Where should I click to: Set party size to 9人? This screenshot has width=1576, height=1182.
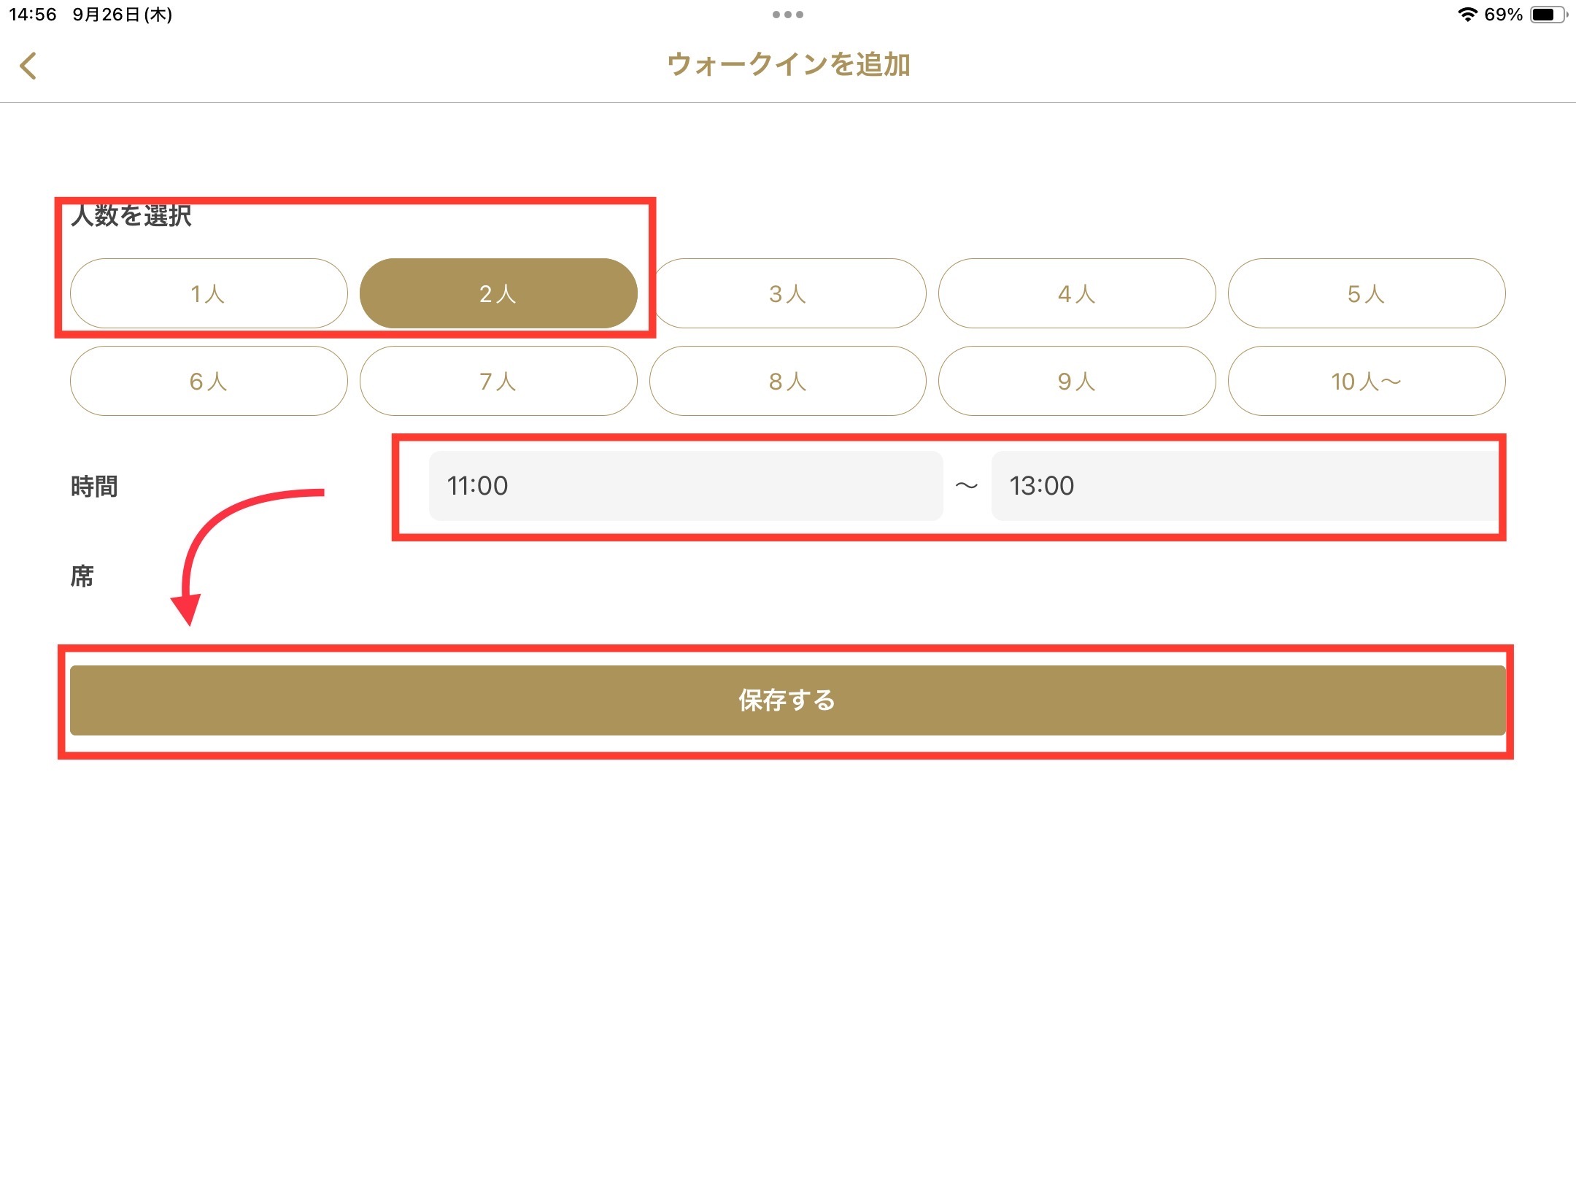coord(1077,381)
